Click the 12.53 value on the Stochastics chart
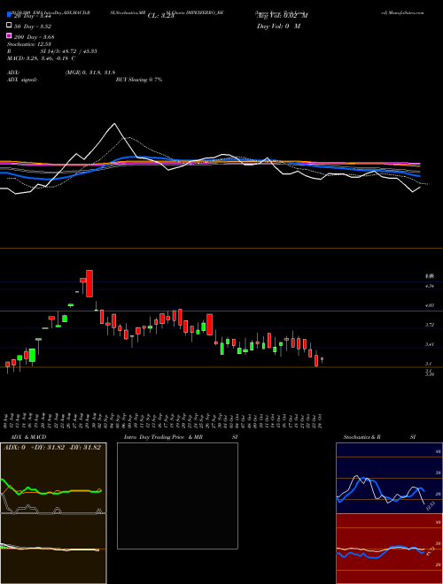The width and height of the screenshot is (443, 584). point(431,506)
